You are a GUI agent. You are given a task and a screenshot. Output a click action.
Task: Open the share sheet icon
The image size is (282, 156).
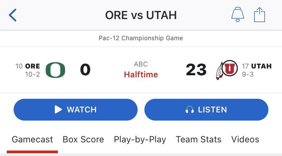[259, 15]
